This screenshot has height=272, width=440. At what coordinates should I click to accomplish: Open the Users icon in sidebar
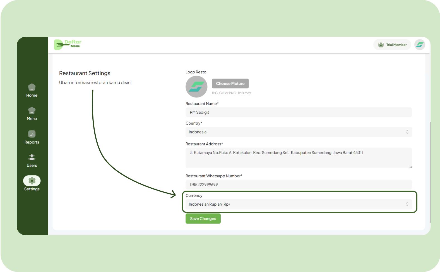[32, 157]
